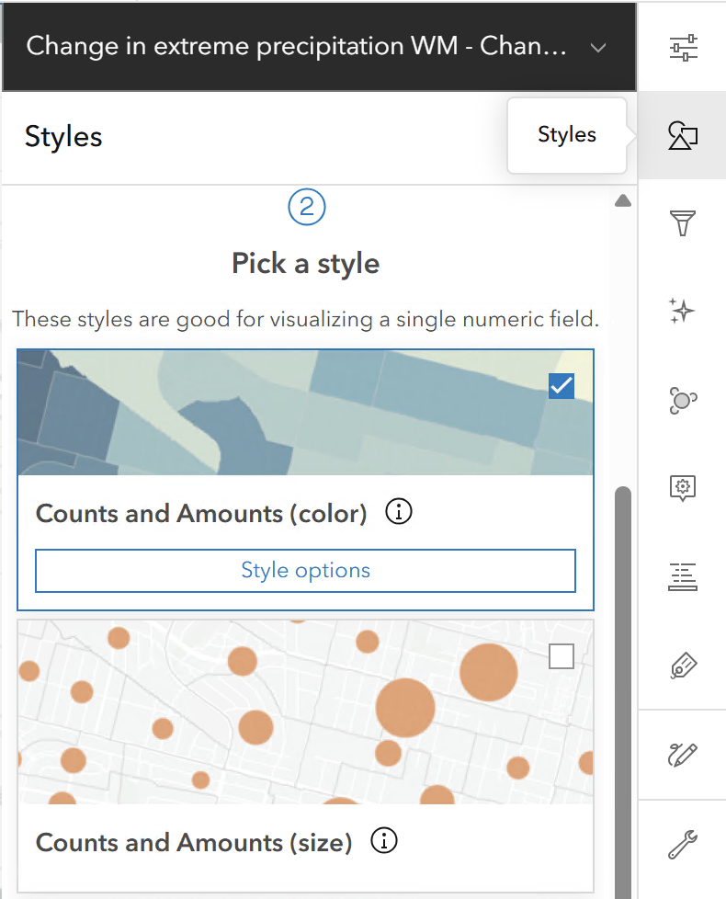The height and width of the screenshot is (899, 726).
Task: Click the Styles shapes icon in sidebar
Action: click(683, 135)
